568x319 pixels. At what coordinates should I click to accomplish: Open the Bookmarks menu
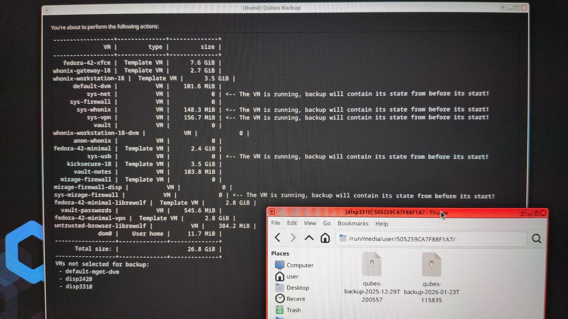(x=353, y=224)
